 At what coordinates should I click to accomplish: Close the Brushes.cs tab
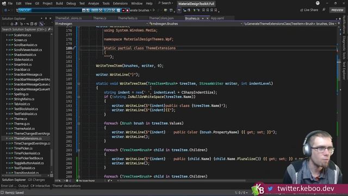(x=208, y=19)
